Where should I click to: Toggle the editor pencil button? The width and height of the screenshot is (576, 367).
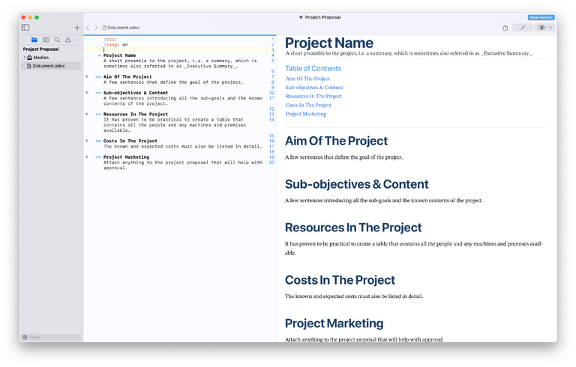click(523, 28)
